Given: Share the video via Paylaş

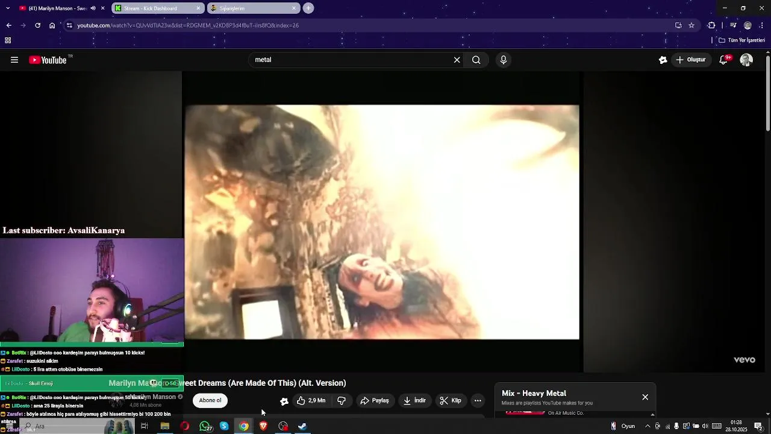Looking at the screenshot, I should click(x=375, y=400).
